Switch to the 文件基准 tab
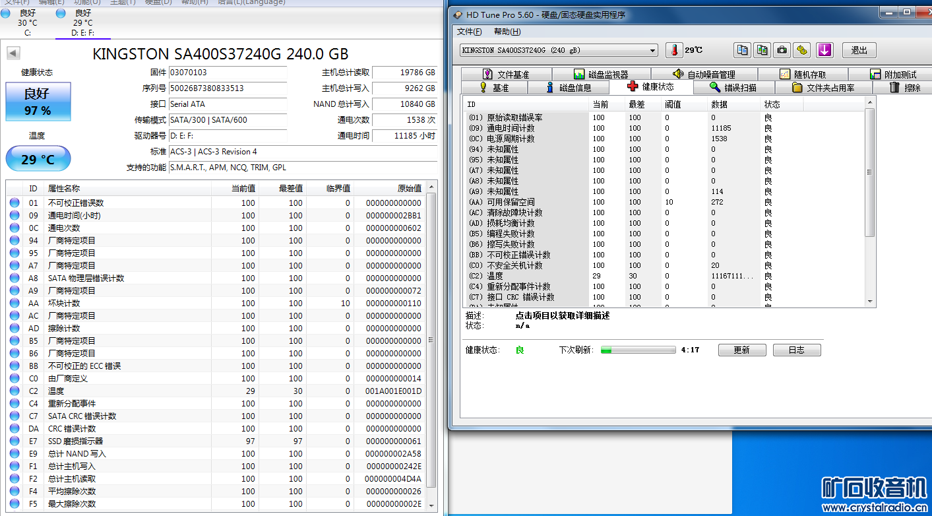 507,75
